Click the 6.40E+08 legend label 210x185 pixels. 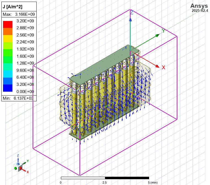click(25, 77)
